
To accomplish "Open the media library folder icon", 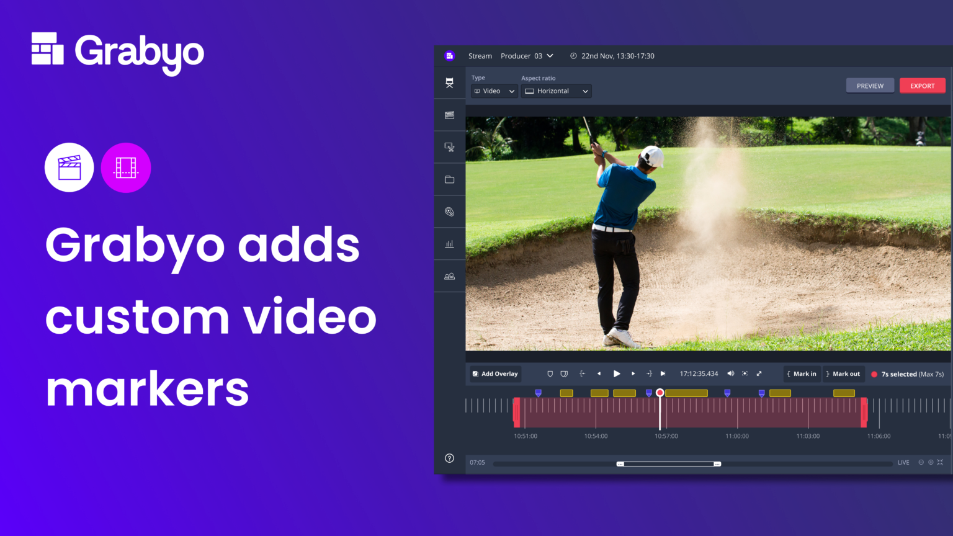I will click(x=449, y=179).
